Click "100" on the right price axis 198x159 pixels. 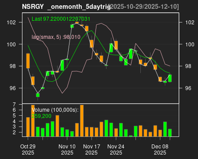point(190,44)
